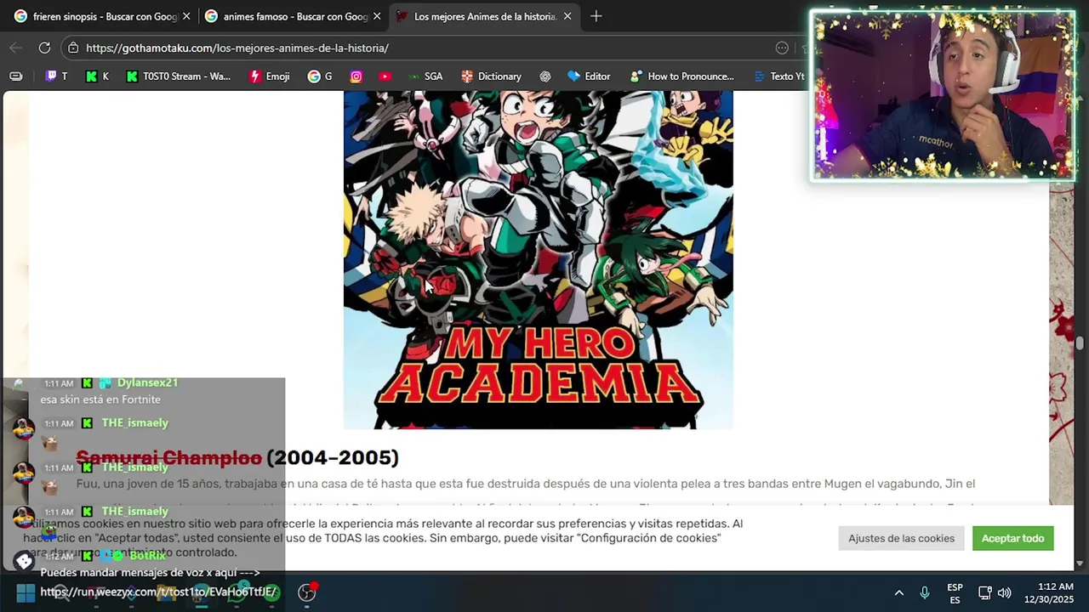The image size is (1089, 612).
Task: Click the microphone tray icon
Action: [x=925, y=592]
